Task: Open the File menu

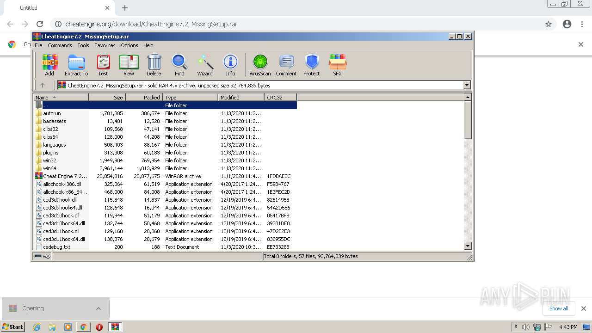Action: tap(38, 45)
